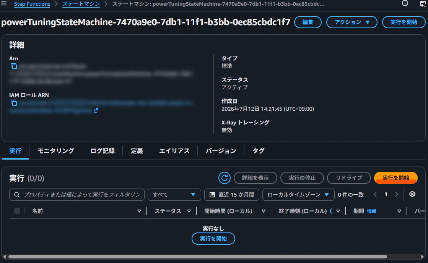This screenshot has height=263, width=428.
Task: Open the Step Functions breadcrumb link
Action: tap(32, 4)
